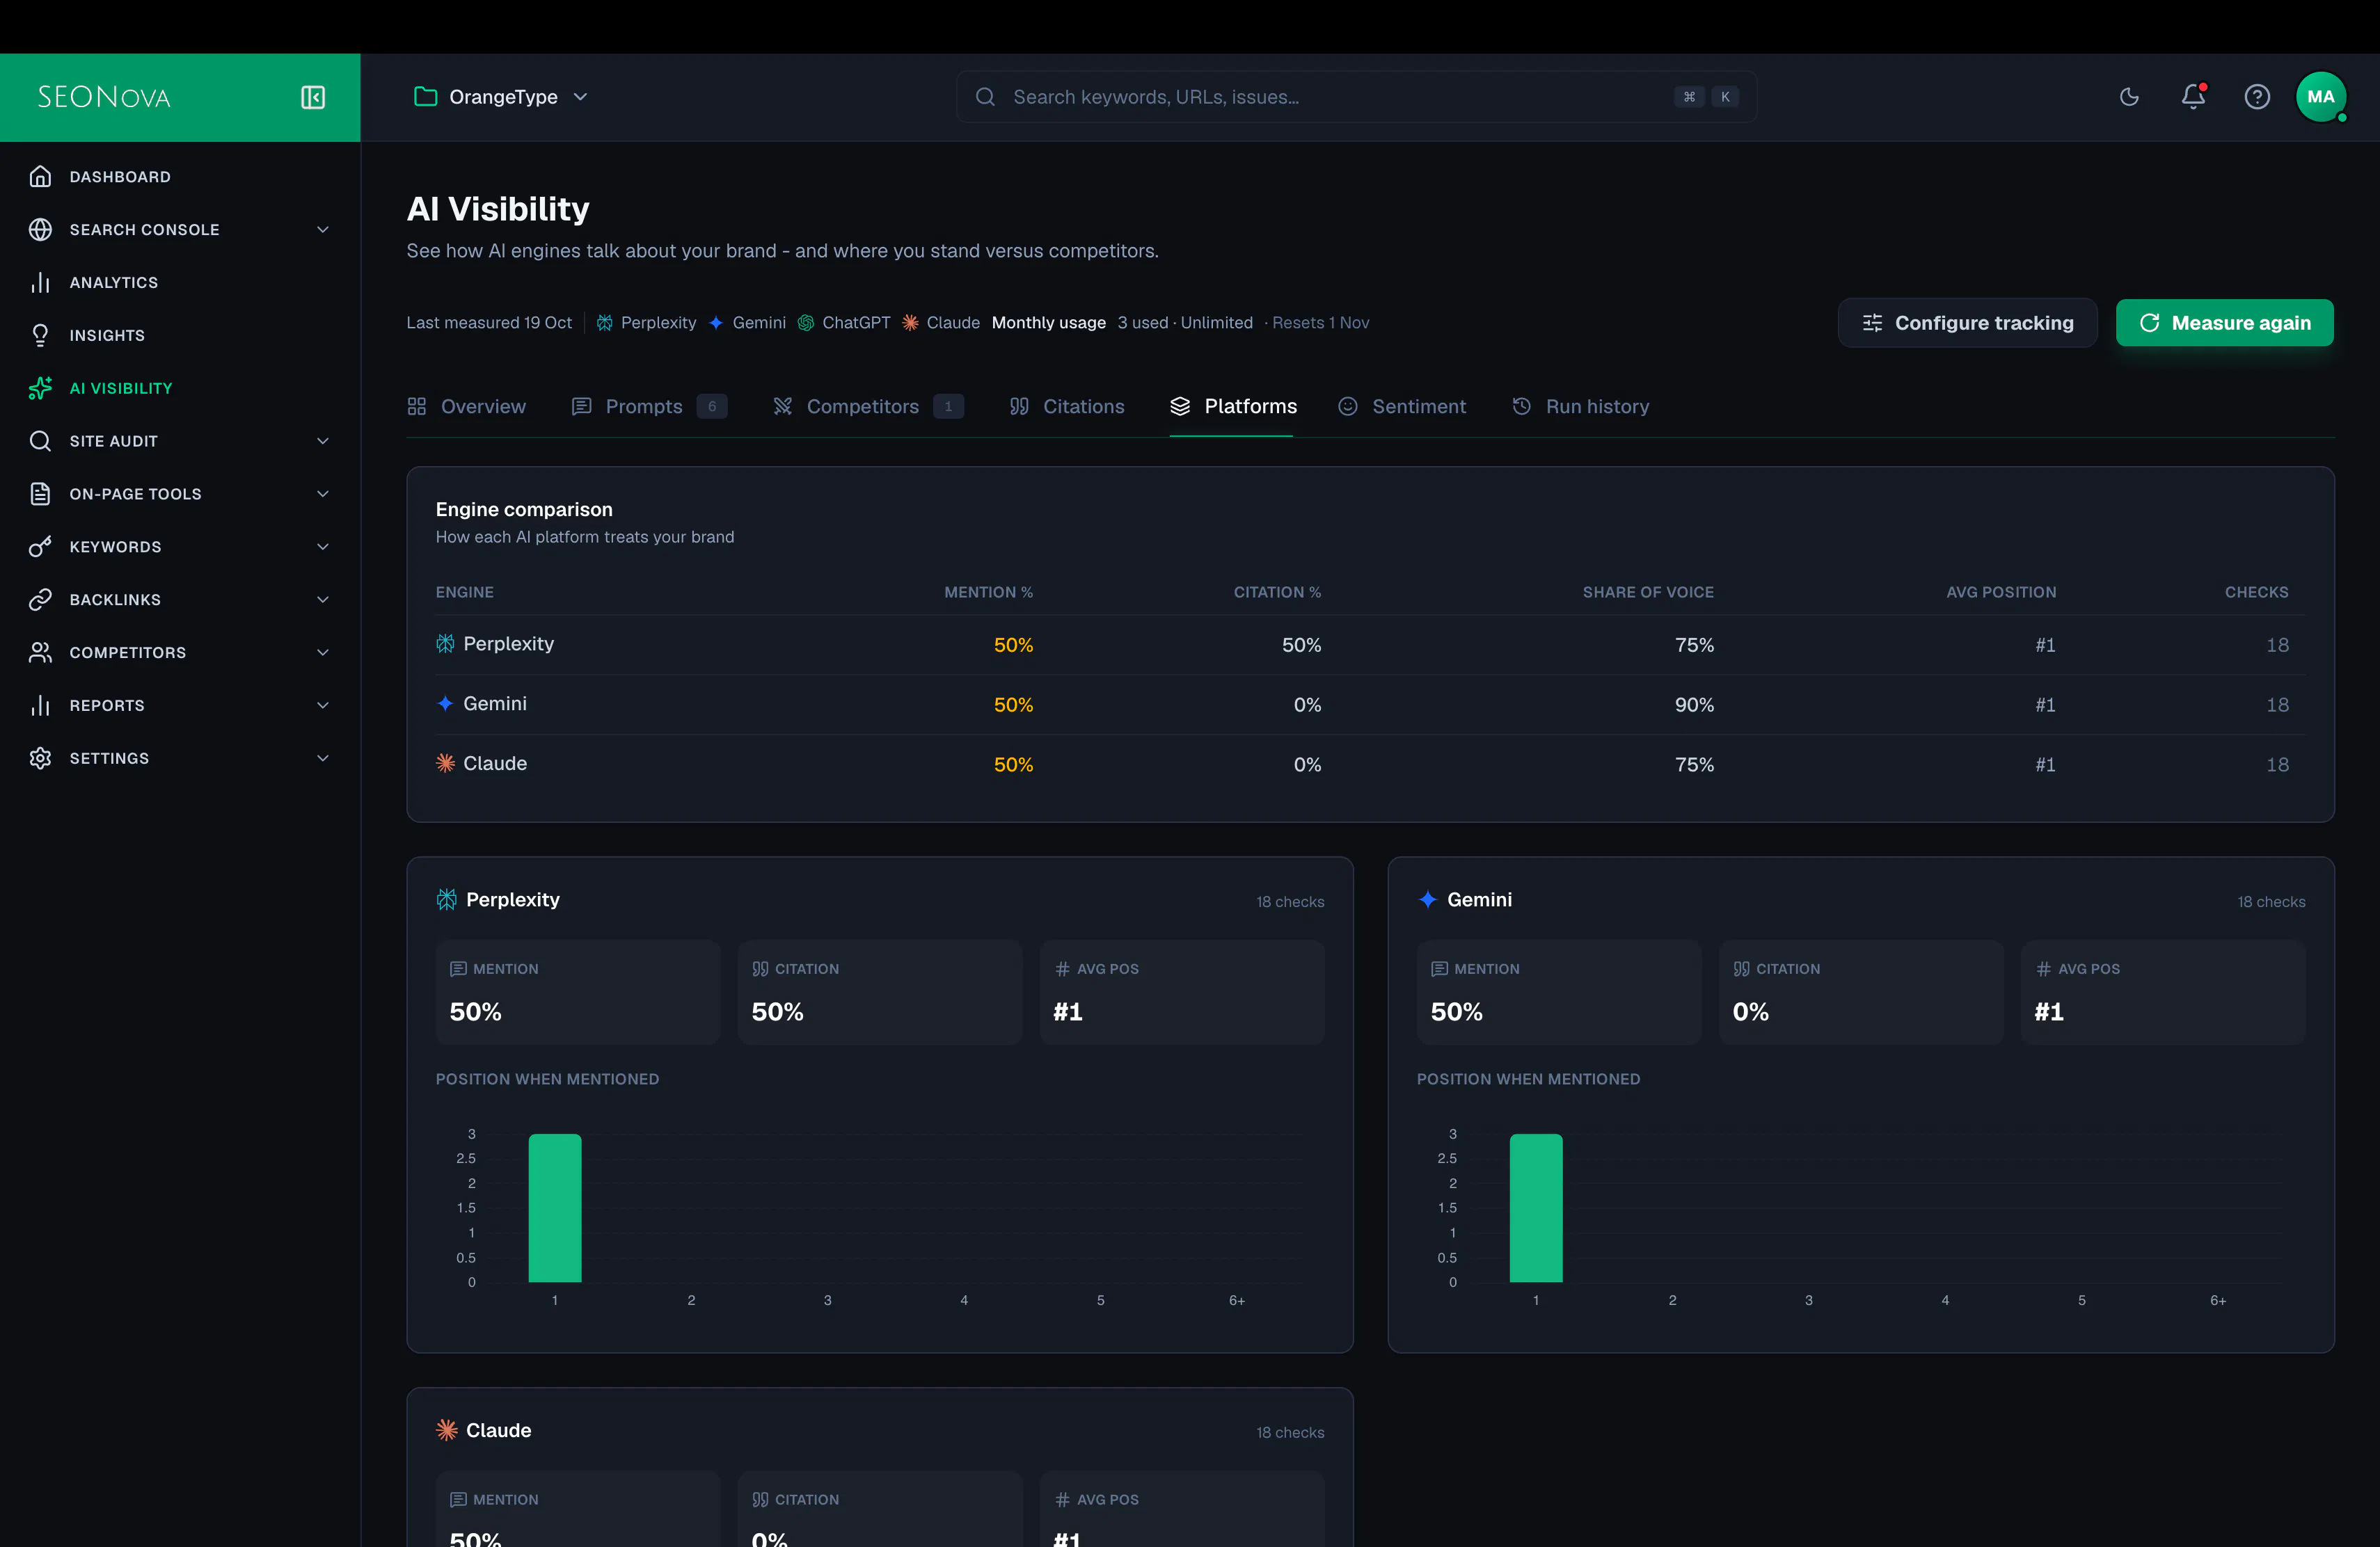Expand Competitors sidebar submenu
This screenshot has height=1547, width=2380.
tap(323, 654)
